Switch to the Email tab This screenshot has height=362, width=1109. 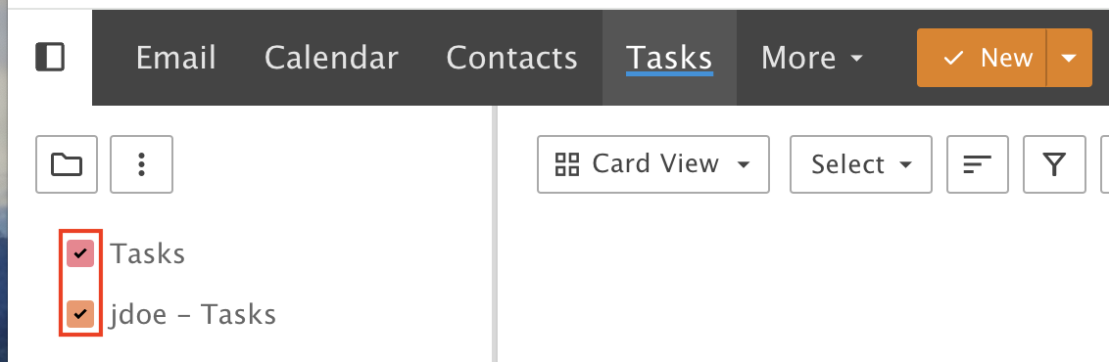pyautogui.click(x=175, y=58)
